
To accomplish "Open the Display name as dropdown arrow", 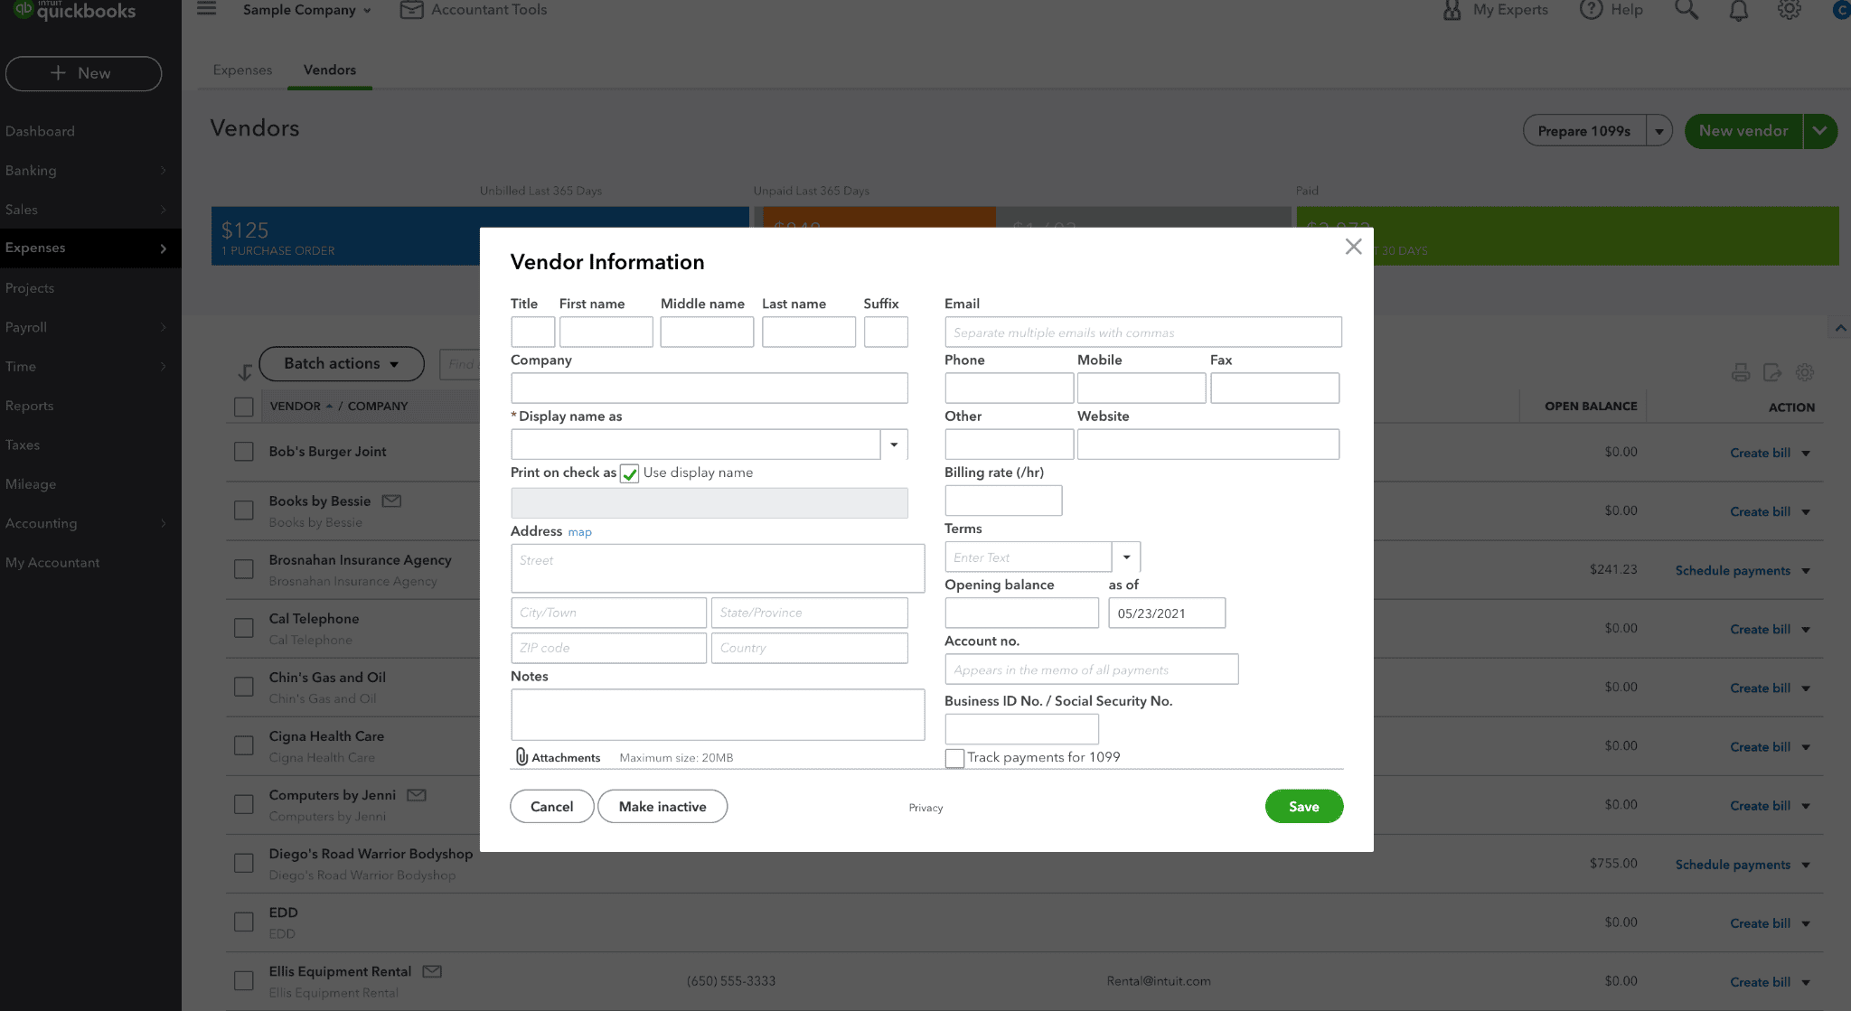I will pyautogui.click(x=894, y=445).
